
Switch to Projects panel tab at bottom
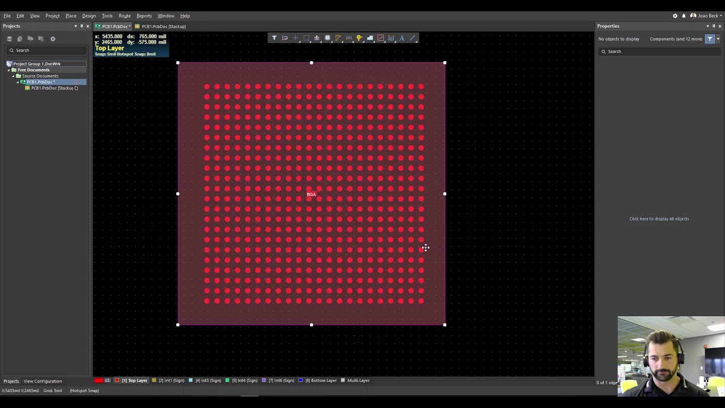(11, 381)
